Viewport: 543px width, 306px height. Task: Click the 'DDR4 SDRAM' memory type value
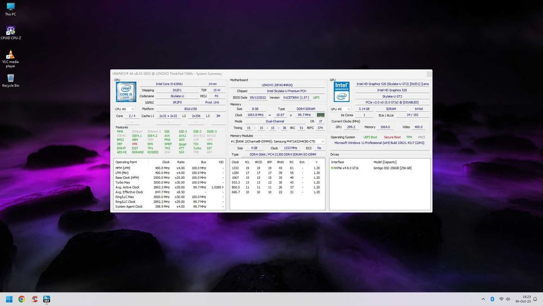point(306,109)
